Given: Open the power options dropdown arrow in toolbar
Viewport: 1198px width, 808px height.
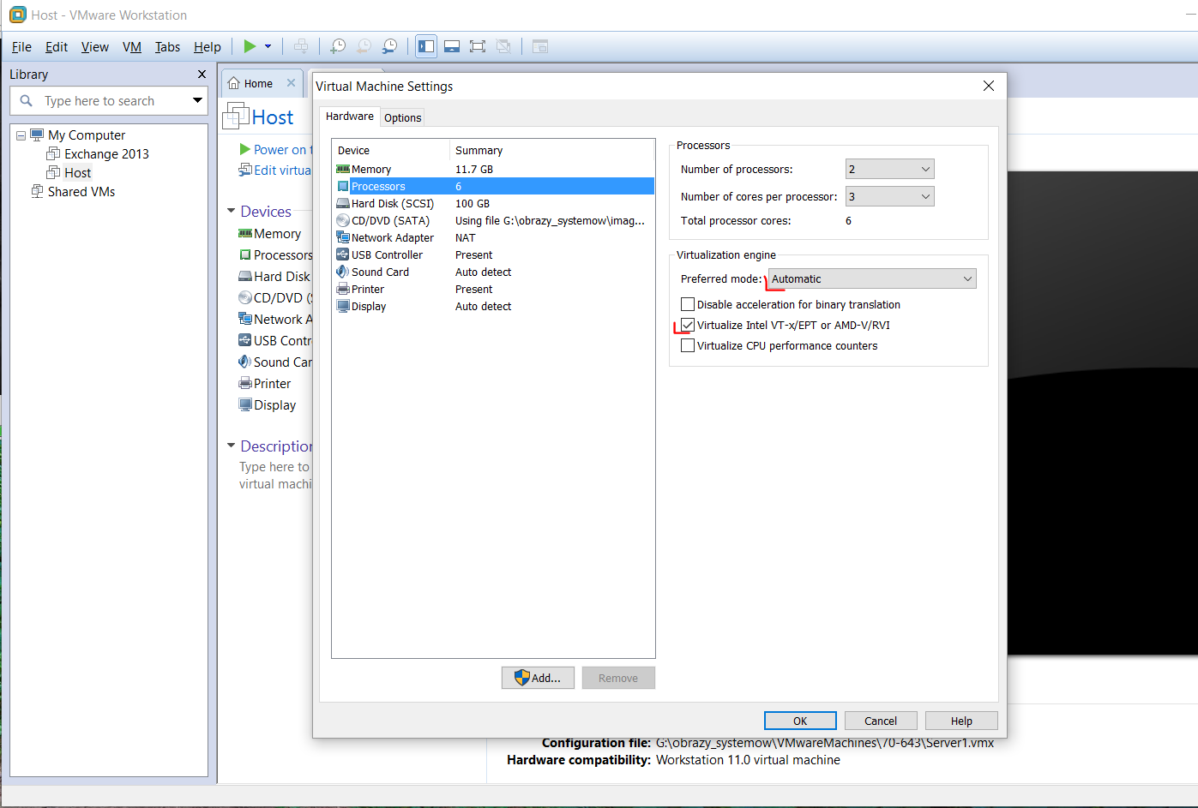Looking at the screenshot, I should pyautogui.click(x=268, y=46).
